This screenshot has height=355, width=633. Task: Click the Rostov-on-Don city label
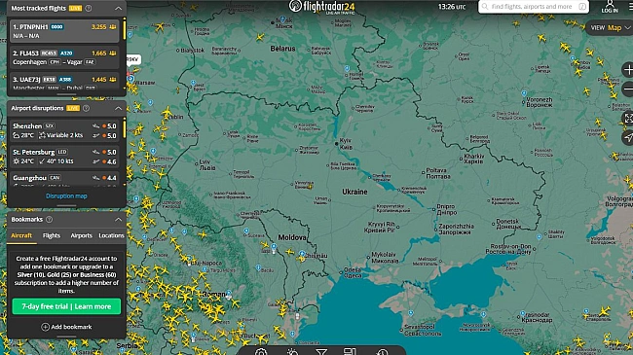(507, 249)
